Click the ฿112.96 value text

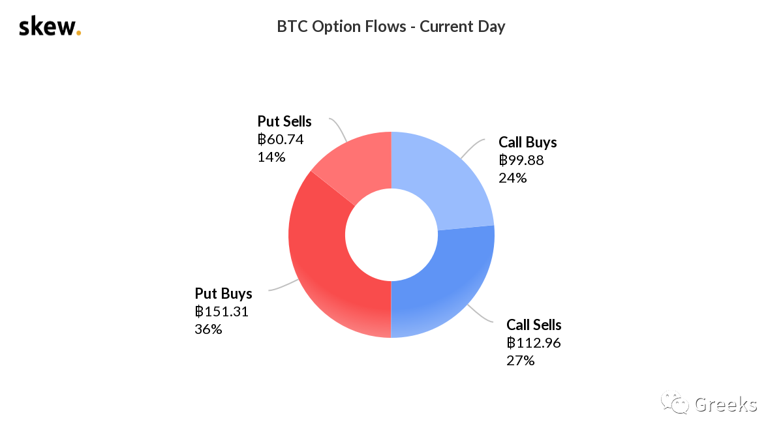pos(534,342)
